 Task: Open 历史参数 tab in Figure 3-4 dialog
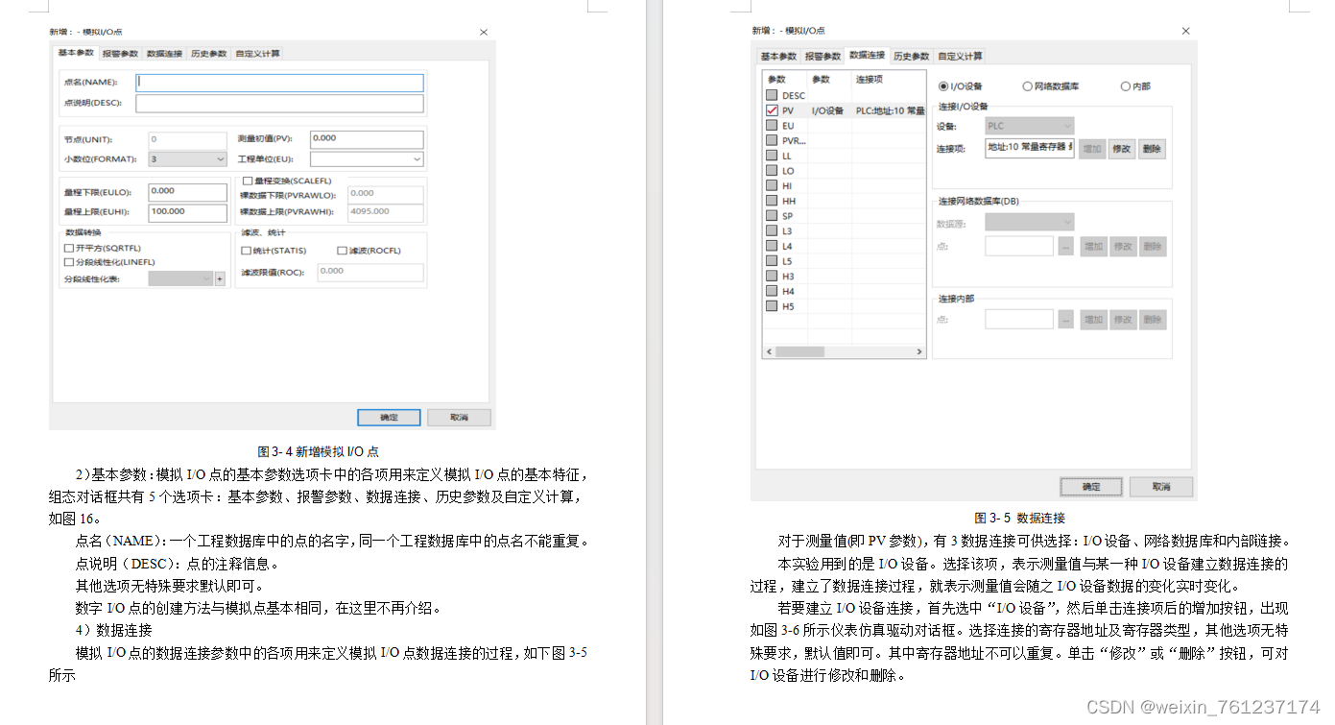pos(208,54)
